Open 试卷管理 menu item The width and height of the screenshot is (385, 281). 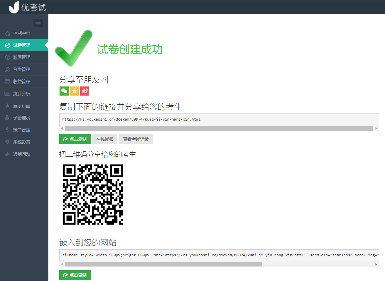(x=24, y=45)
